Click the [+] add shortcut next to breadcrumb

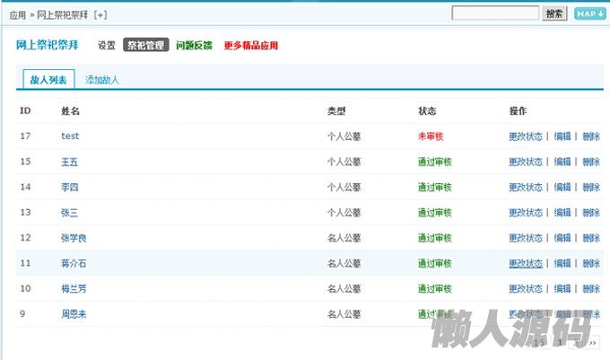tap(100, 15)
